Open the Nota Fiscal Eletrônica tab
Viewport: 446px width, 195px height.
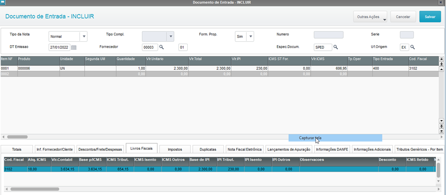click(244, 149)
